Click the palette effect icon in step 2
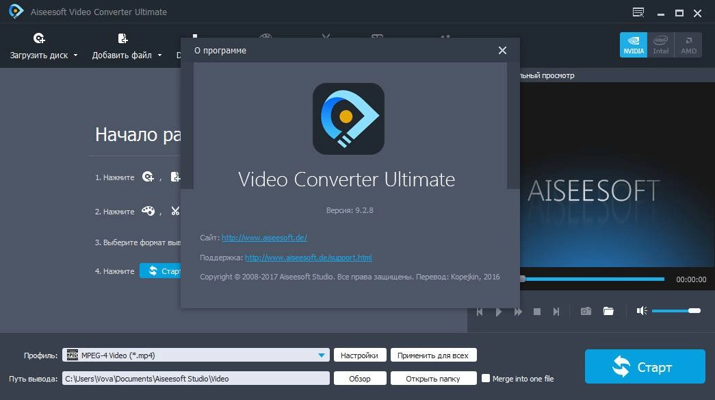The width and height of the screenshot is (715, 400). [x=148, y=211]
